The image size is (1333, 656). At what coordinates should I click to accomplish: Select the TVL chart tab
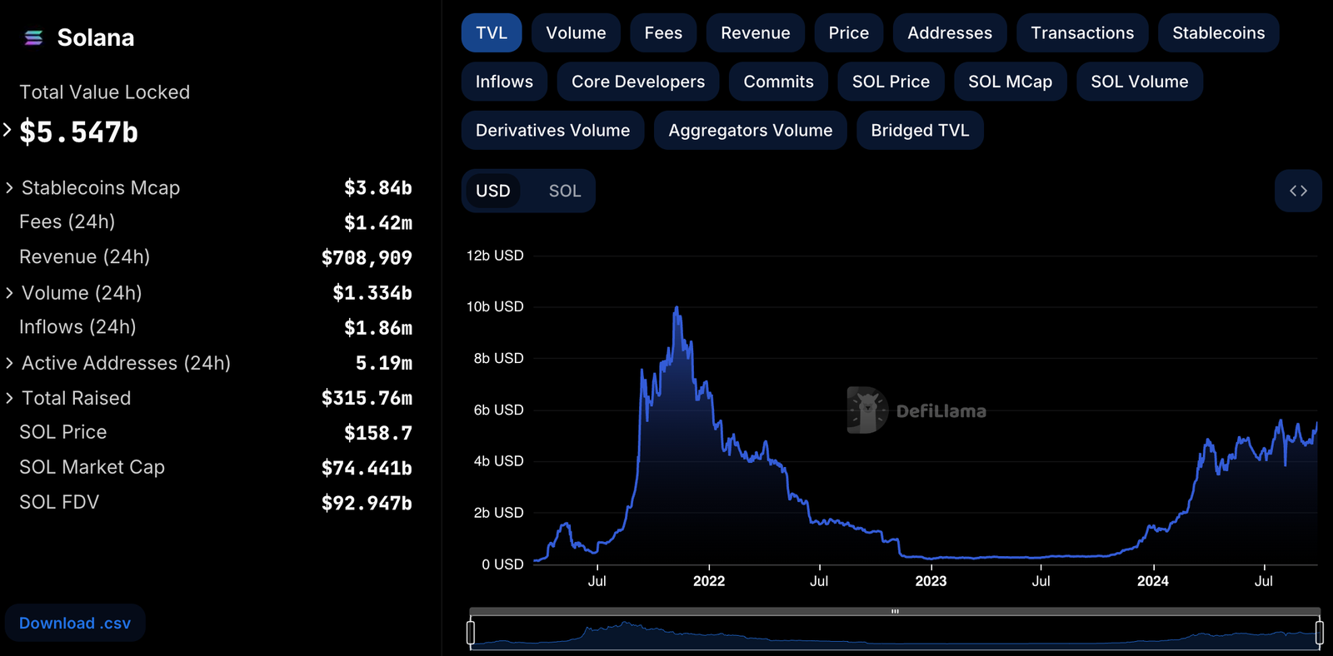[491, 32]
